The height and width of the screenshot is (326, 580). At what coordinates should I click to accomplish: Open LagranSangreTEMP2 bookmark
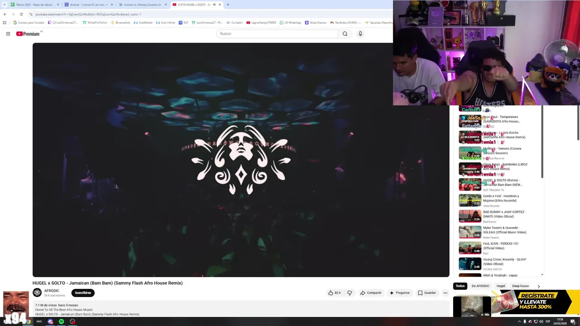(x=261, y=22)
